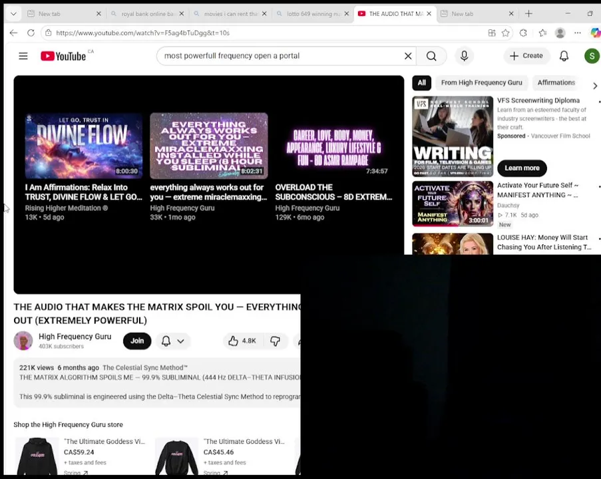Expand the video description box

click(x=157, y=382)
